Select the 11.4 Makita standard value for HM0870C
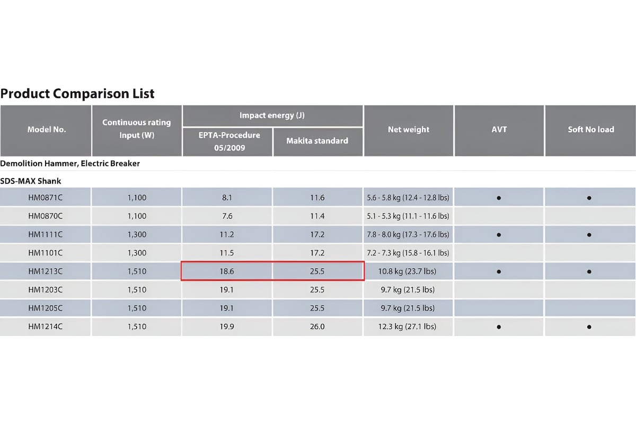Viewport: 636px width, 424px height. click(317, 216)
